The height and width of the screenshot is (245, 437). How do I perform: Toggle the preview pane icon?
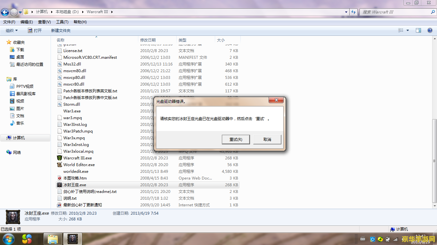coord(418,30)
